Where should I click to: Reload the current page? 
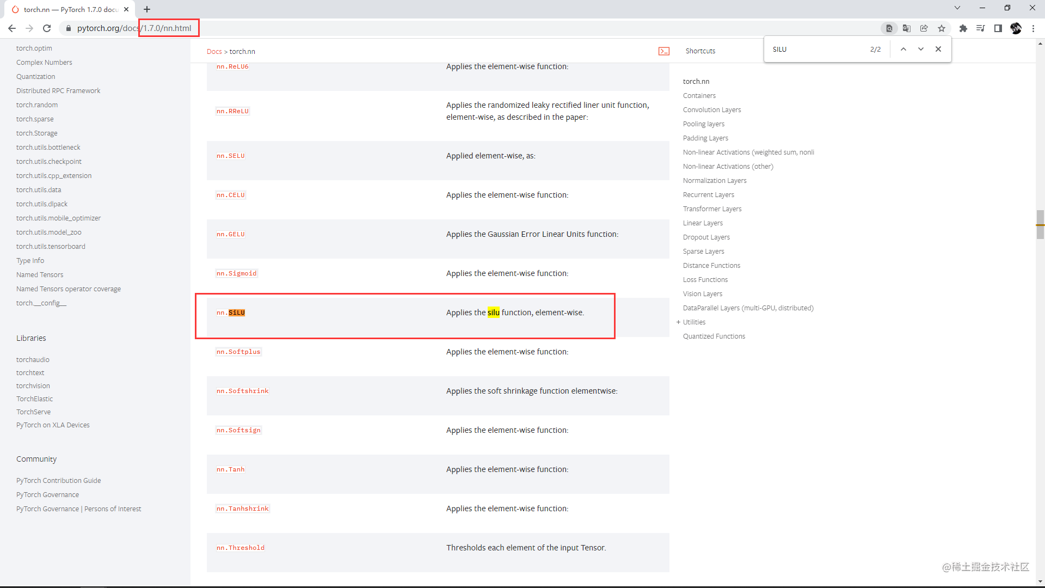click(47, 28)
